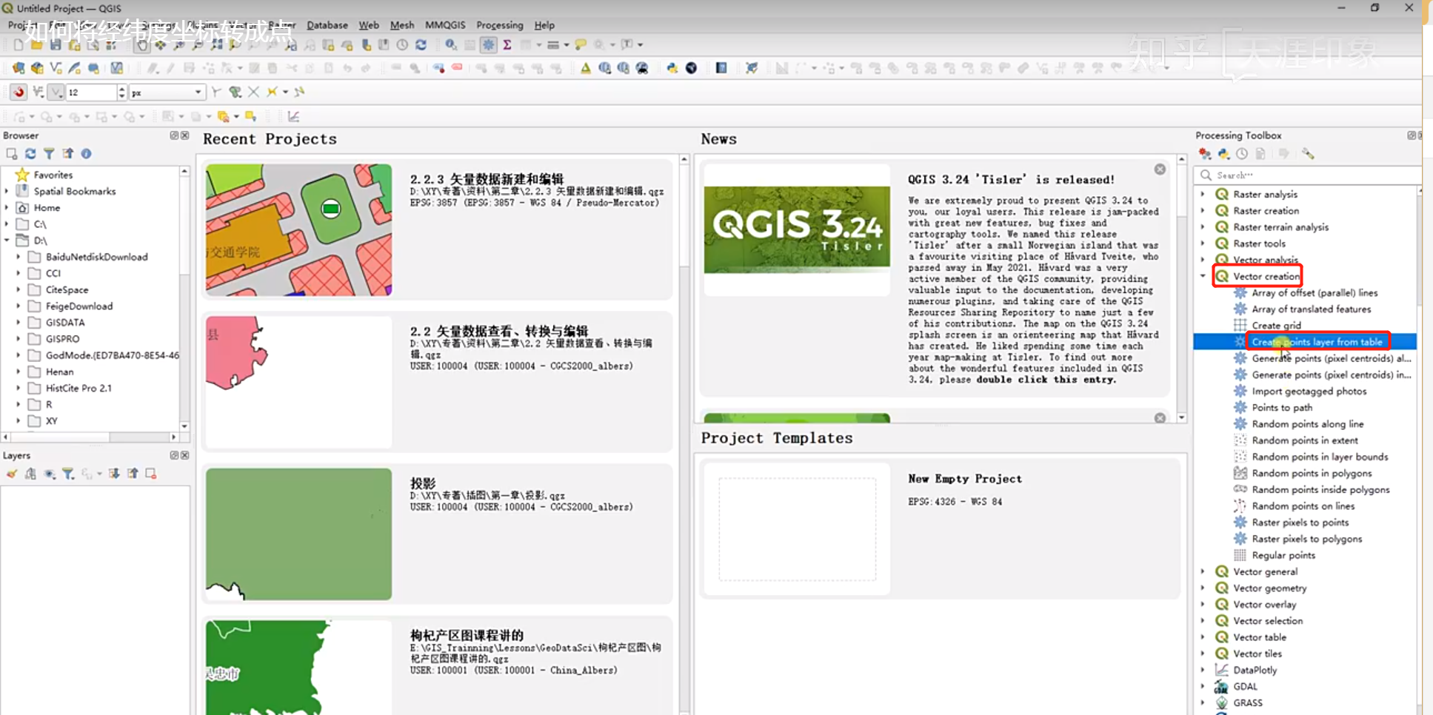Image resolution: width=1433 pixels, height=715 pixels.
Task: Click the Refresh map canvas icon
Action: click(x=421, y=45)
